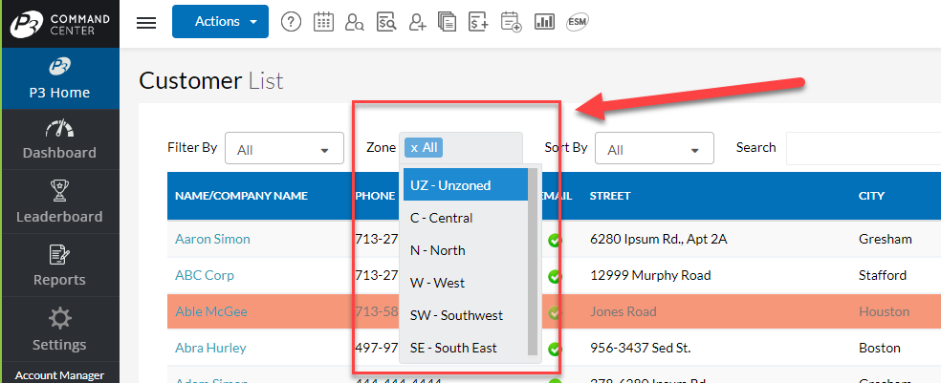The width and height of the screenshot is (941, 383).
Task: Remove the All zone tag
Action: click(413, 148)
